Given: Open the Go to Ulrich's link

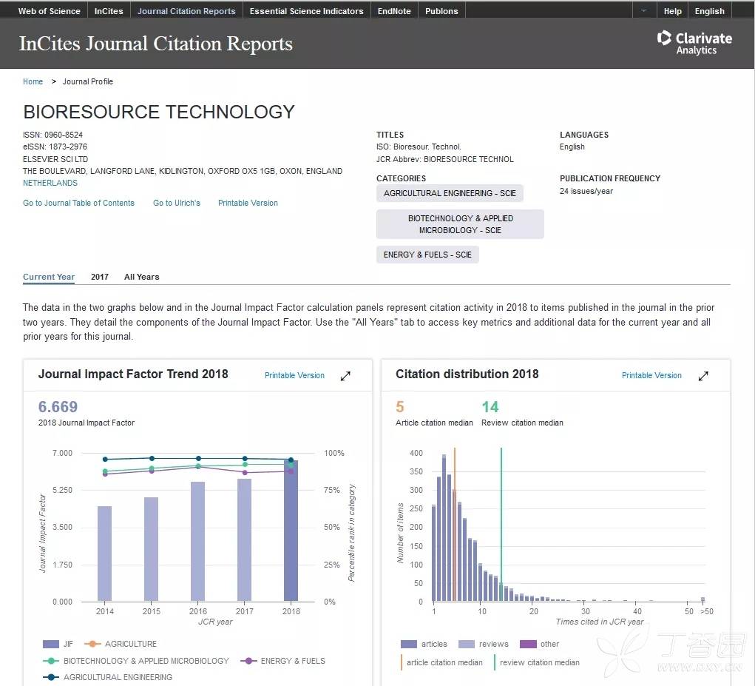Looking at the screenshot, I should (x=177, y=203).
